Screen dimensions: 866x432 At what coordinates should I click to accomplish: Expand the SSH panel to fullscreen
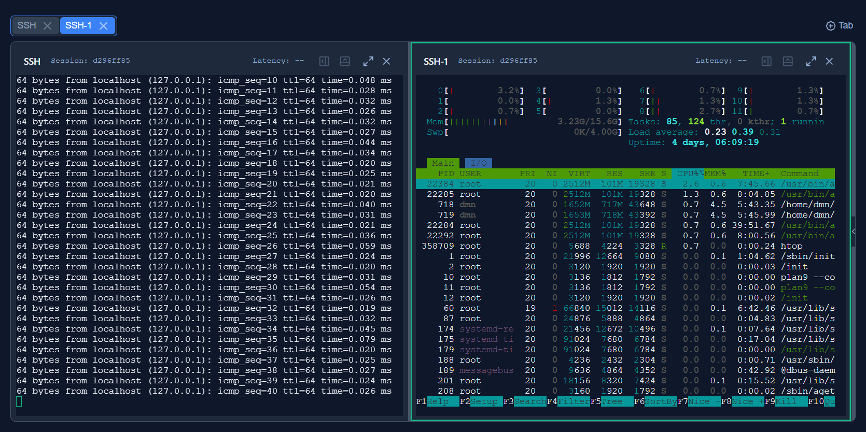coord(368,61)
